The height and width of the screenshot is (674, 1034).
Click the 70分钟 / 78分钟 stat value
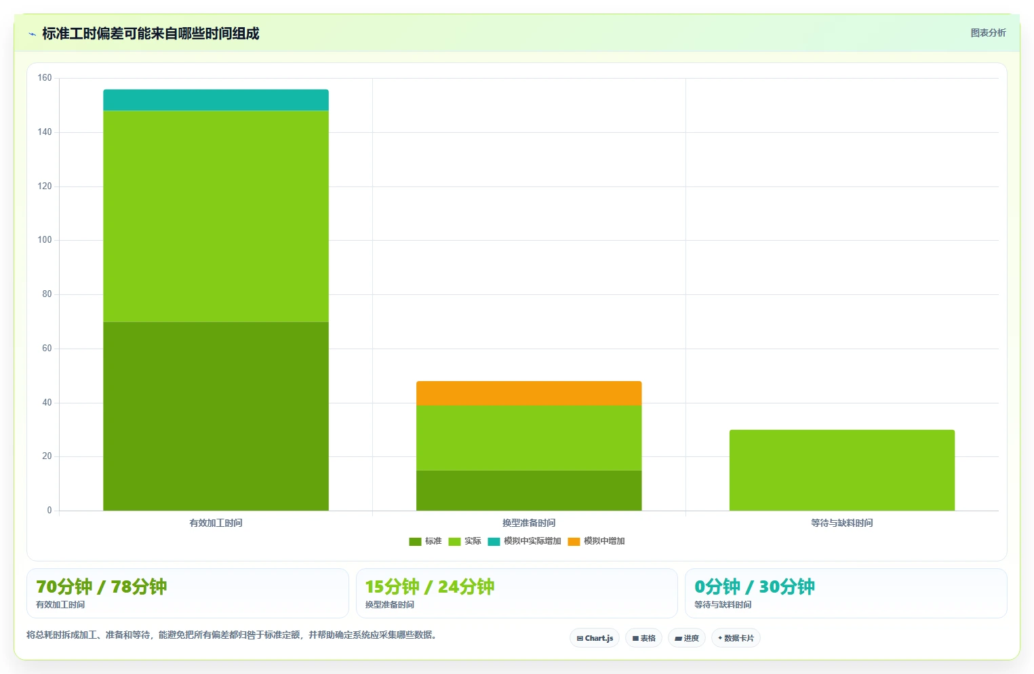point(102,587)
